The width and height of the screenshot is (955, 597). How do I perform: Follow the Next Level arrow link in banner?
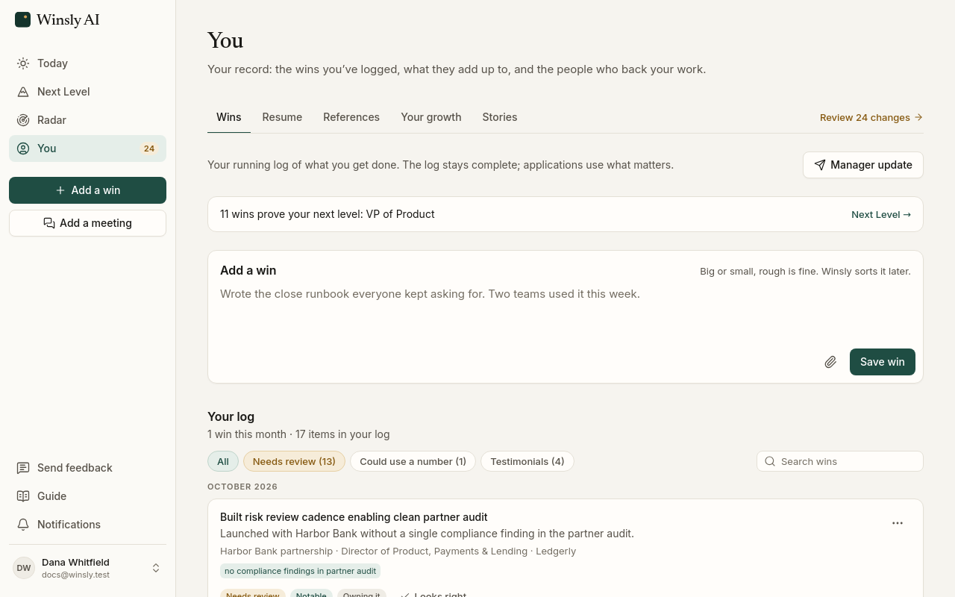click(x=881, y=214)
